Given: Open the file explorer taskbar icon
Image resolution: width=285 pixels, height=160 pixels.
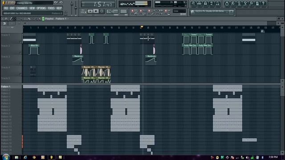Looking at the screenshot, I should [x=16, y=157].
